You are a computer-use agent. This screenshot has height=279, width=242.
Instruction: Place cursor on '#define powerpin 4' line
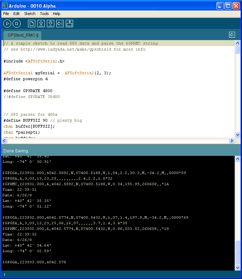tap(26, 79)
